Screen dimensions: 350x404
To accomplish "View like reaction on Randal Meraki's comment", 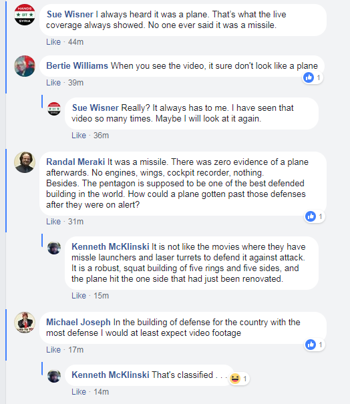I will click(315, 216).
